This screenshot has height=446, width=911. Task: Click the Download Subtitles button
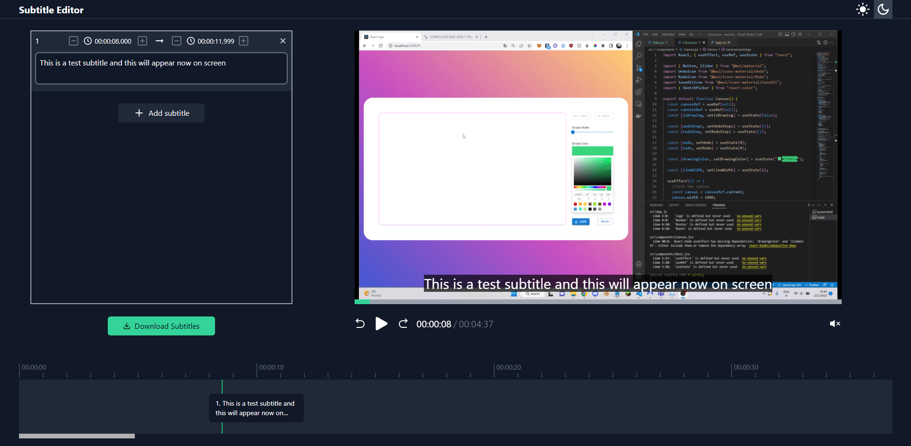pos(161,326)
